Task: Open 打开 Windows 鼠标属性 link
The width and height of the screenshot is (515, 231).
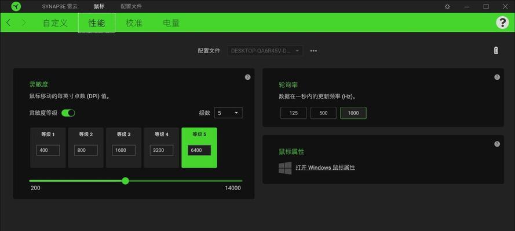Action: pyautogui.click(x=325, y=167)
